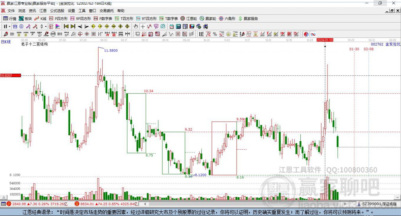Jump to first bar with the green skip-back icon
401x216 pixels.
point(66,26)
